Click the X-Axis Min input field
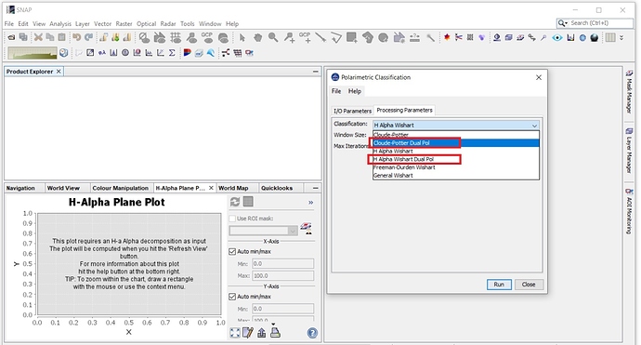The image size is (641, 345). pos(283,264)
